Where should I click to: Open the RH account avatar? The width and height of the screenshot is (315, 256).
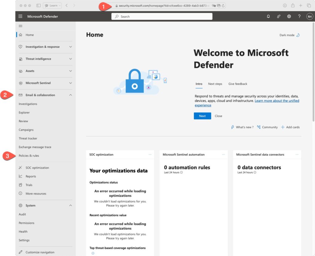[x=309, y=17]
